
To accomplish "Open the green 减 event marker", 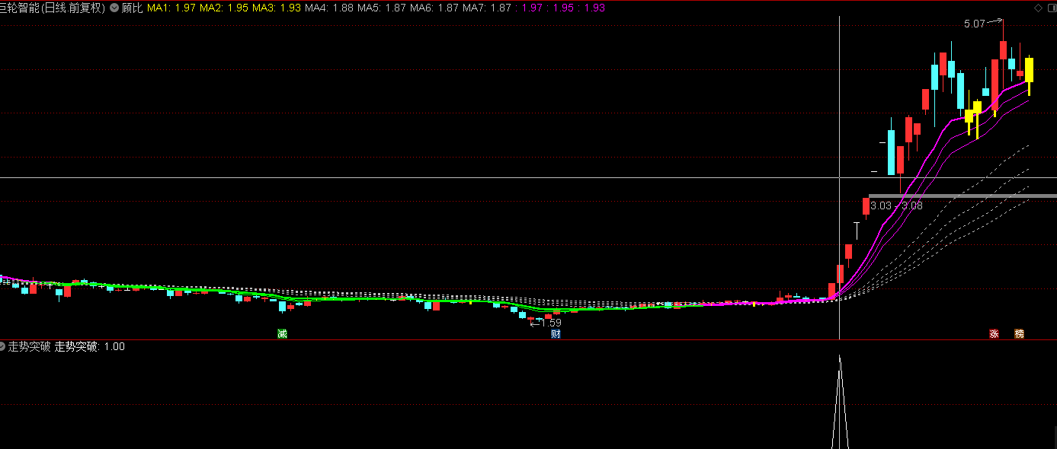I will (x=282, y=333).
